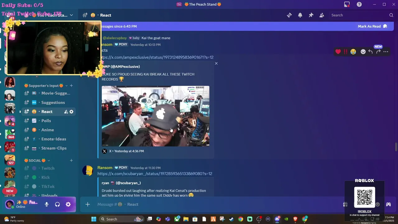This screenshot has width=398, height=224.
Task: Open the ryan (@scubaryan_) embed author
Action: tap(121, 183)
